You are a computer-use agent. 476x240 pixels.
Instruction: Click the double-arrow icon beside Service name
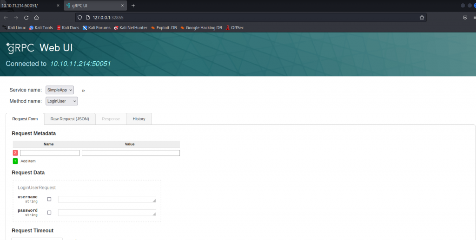tap(83, 90)
